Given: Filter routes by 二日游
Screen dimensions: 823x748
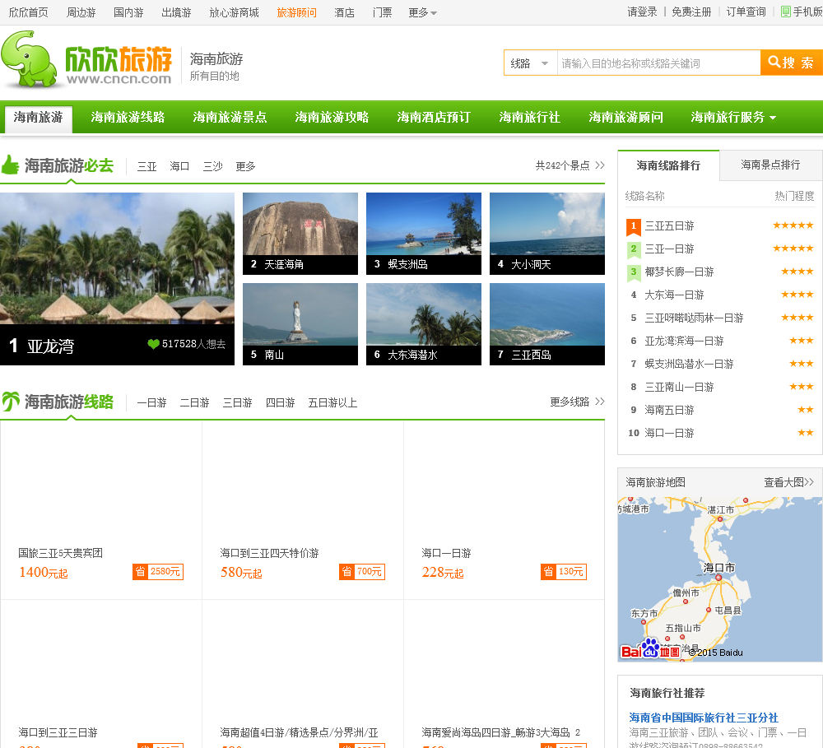Looking at the screenshot, I should point(195,402).
